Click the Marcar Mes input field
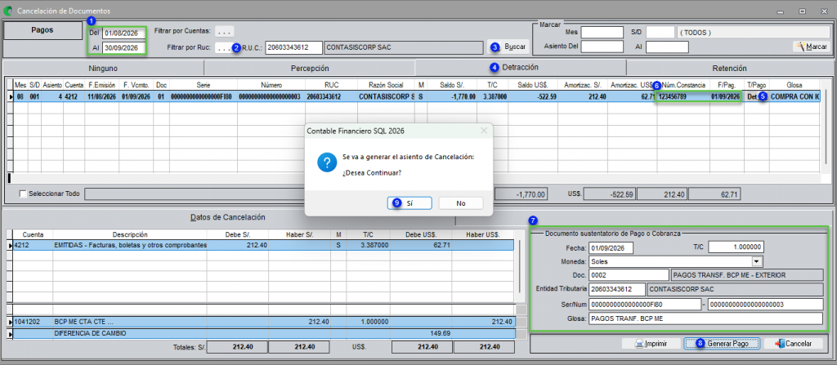The width and height of the screenshot is (837, 365). 602,33
